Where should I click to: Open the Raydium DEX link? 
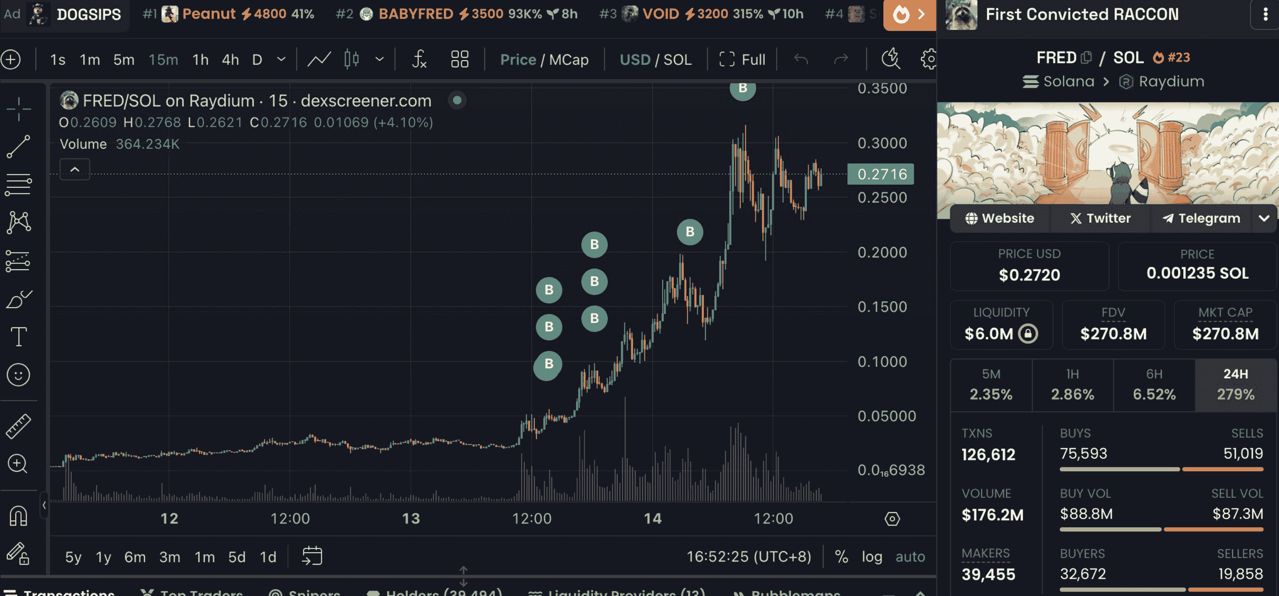(1162, 81)
